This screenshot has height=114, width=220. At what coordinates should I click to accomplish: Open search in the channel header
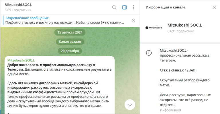pos(114,7)
